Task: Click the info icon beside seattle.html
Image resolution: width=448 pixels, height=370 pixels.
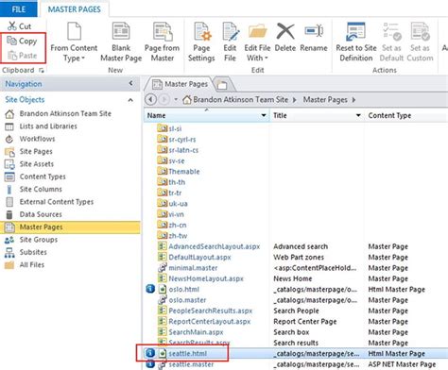Action: click(150, 353)
